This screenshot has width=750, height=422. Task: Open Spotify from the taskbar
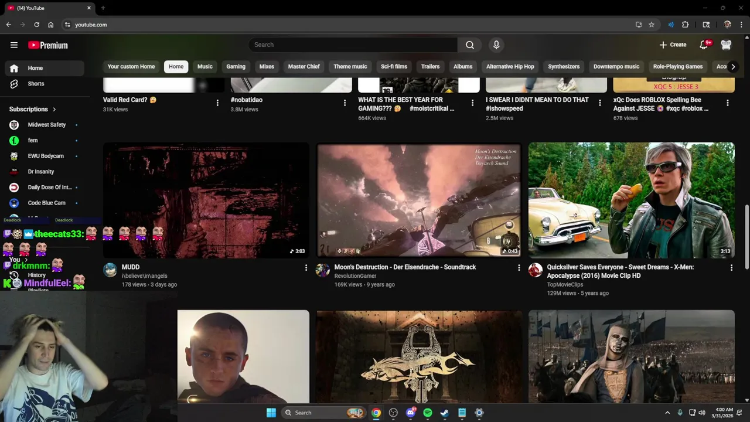click(428, 413)
